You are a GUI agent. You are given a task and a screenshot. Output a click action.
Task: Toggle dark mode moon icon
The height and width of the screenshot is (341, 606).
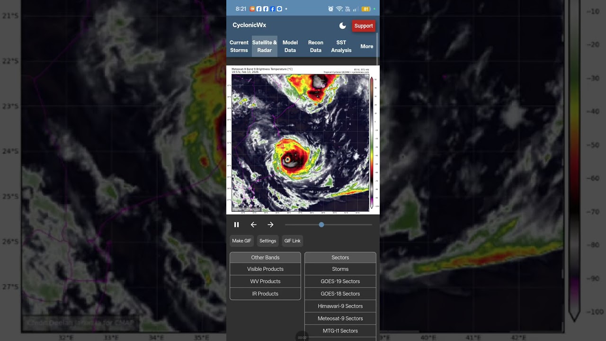(x=343, y=26)
